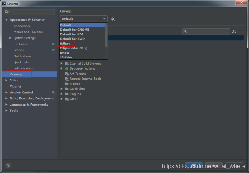Click the External Build Systems folder icon
The image size is (249, 173).
point(67,63)
